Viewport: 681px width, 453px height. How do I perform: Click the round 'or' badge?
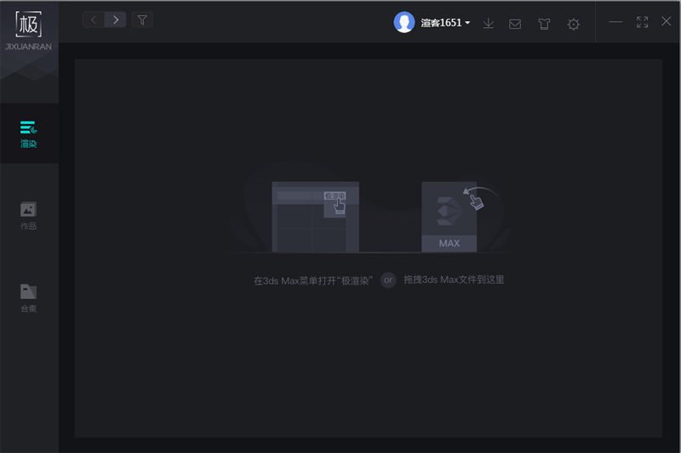pyautogui.click(x=388, y=280)
